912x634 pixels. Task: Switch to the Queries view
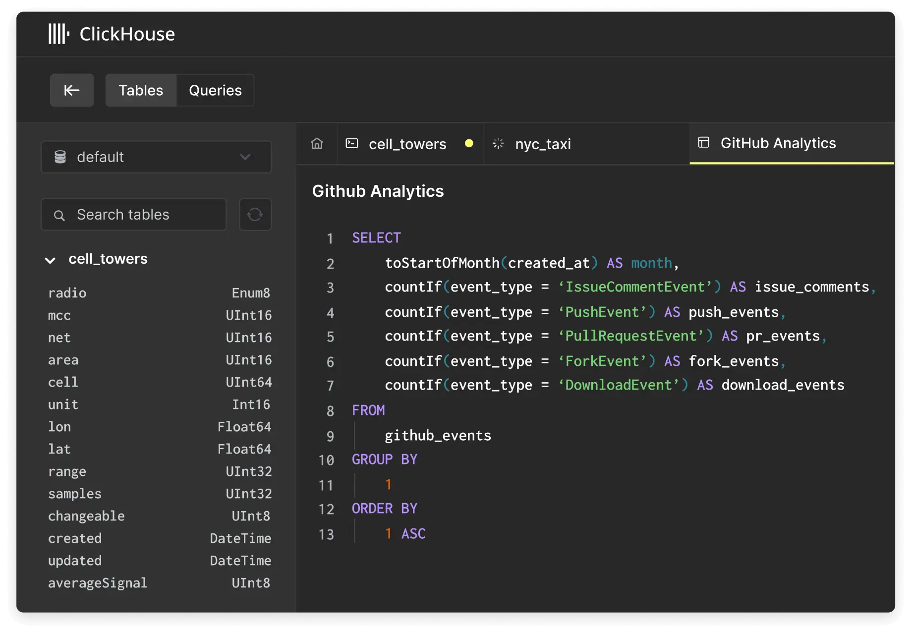216,90
